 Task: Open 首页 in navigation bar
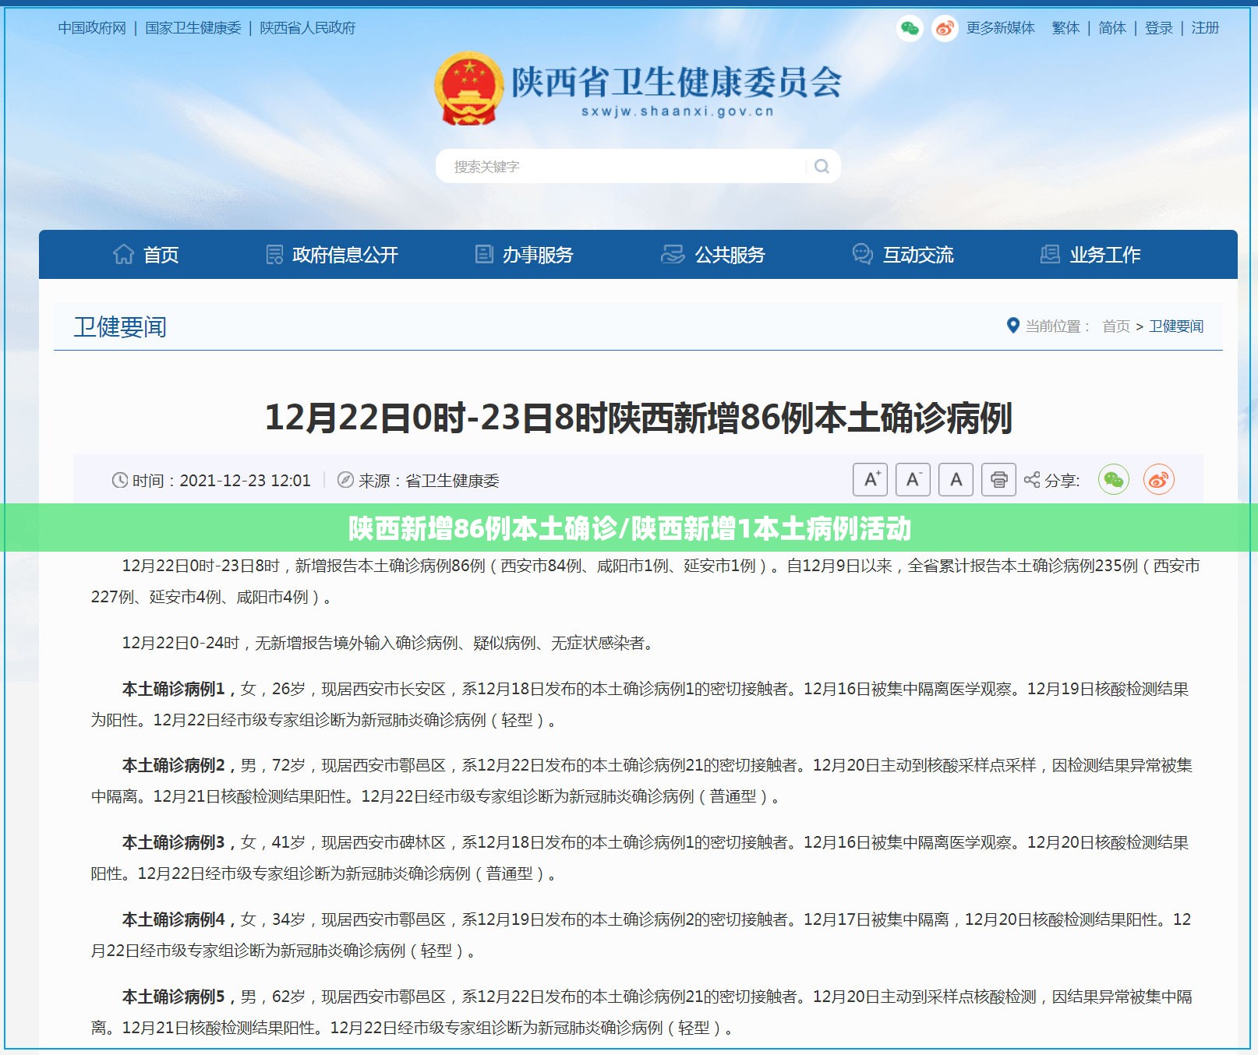pos(161,255)
